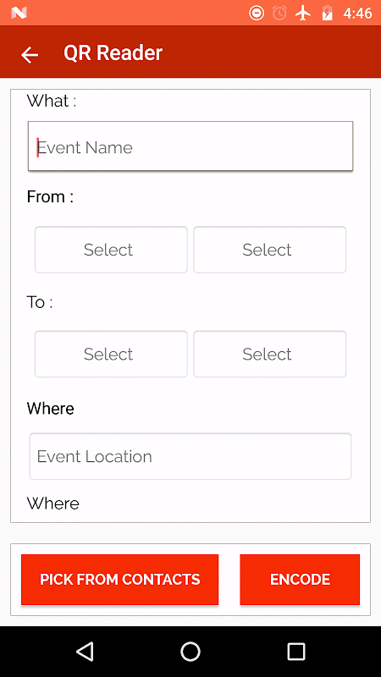Focus the Event Name input field

coord(190,146)
